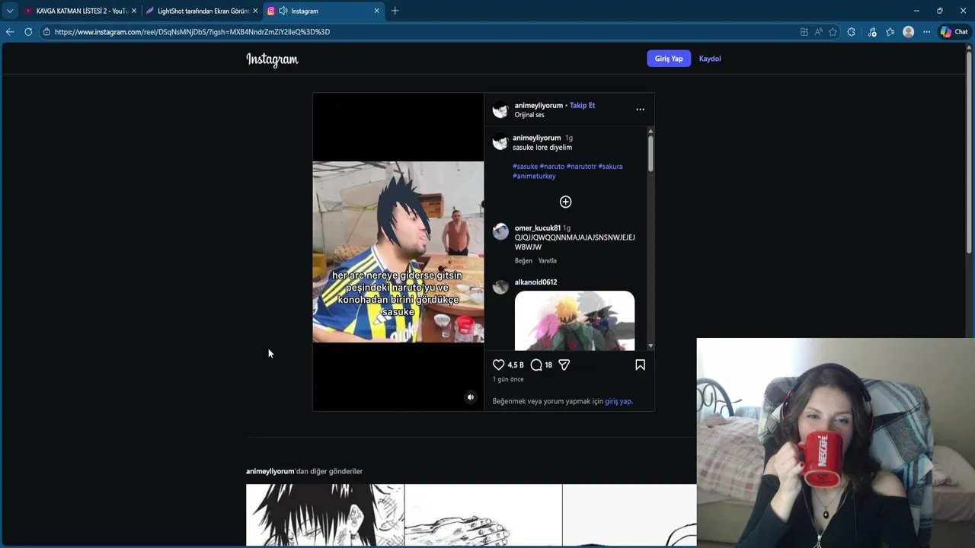This screenshot has width=975, height=548.
Task: Load more comments with plus circle
Action: pos(565,202)
